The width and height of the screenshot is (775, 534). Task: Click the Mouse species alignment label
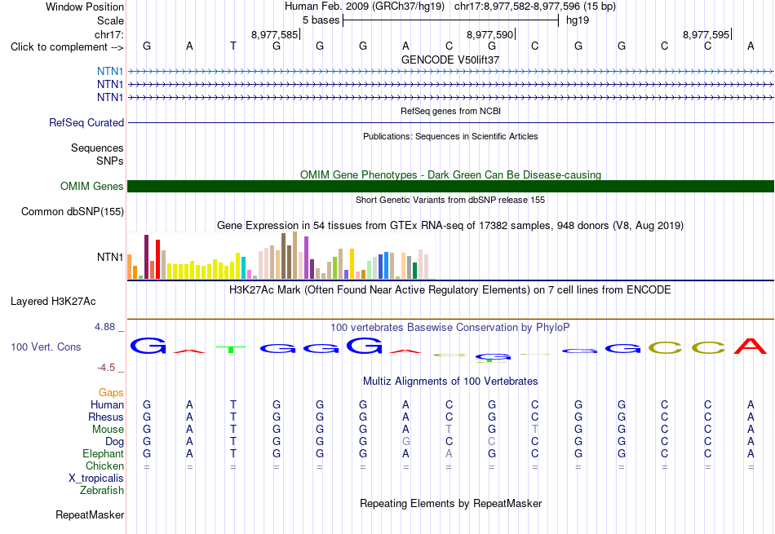[108, 430]
